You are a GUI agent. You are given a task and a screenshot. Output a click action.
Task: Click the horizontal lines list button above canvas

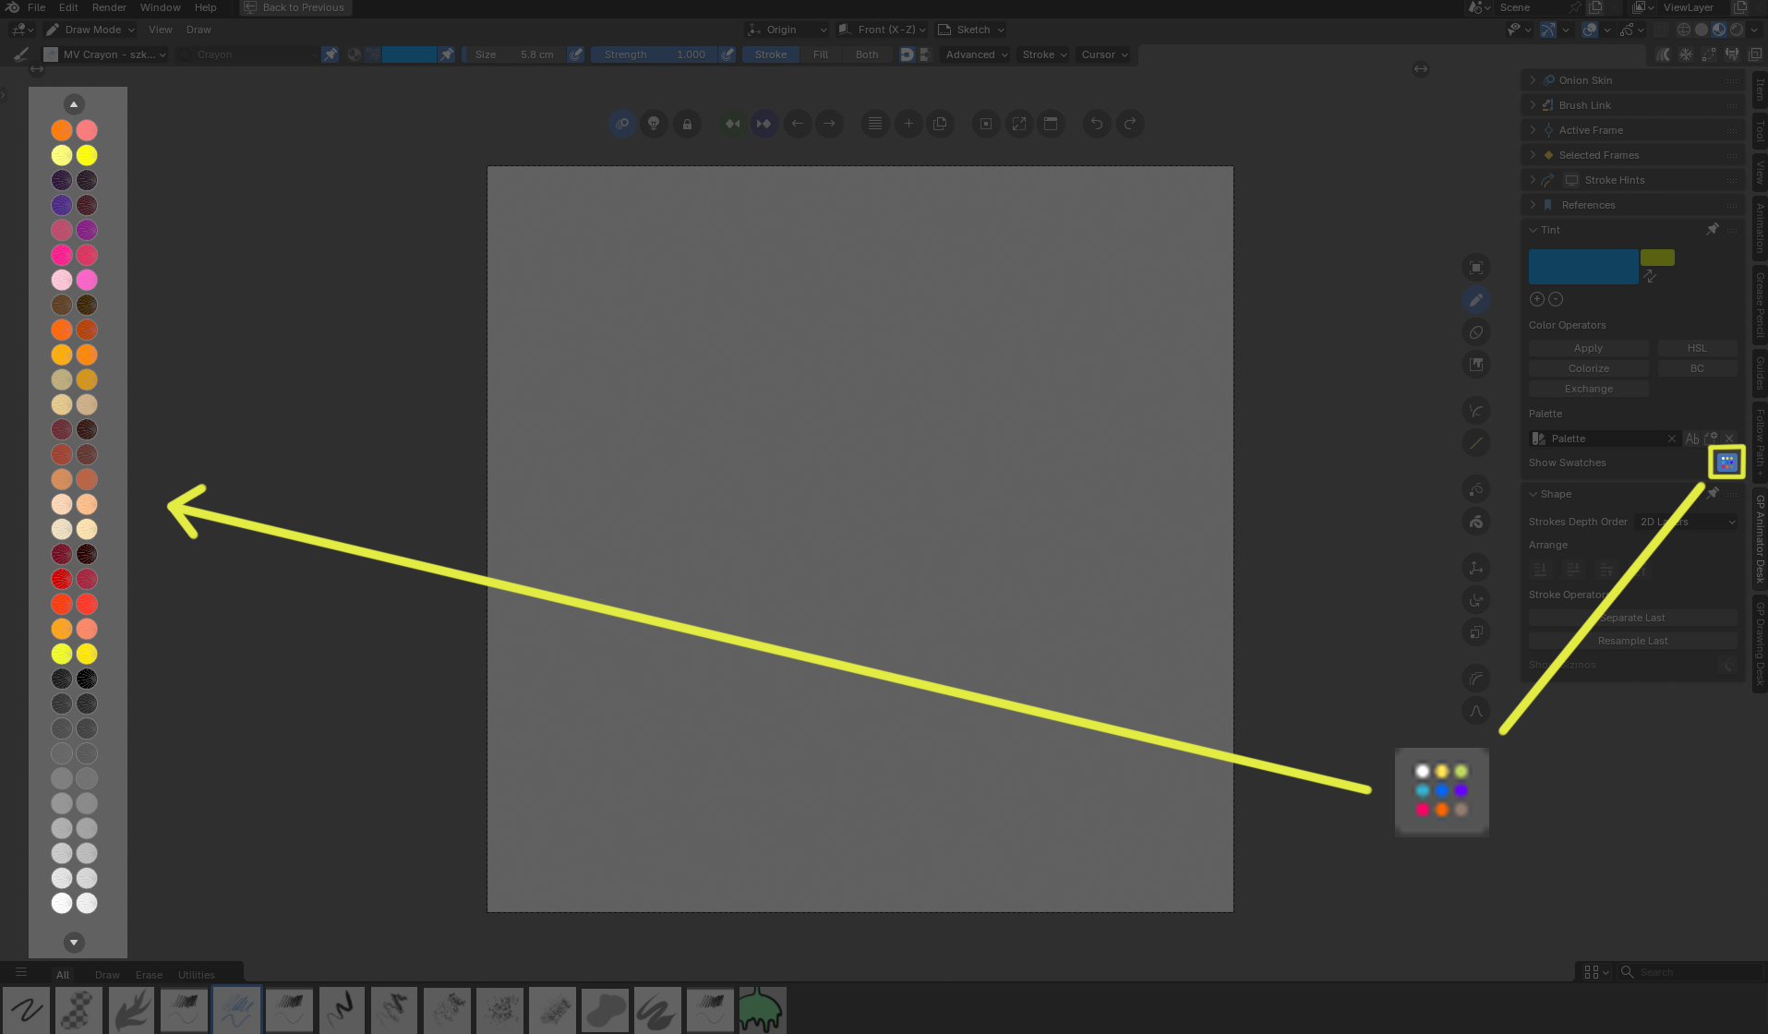[875, 124]
